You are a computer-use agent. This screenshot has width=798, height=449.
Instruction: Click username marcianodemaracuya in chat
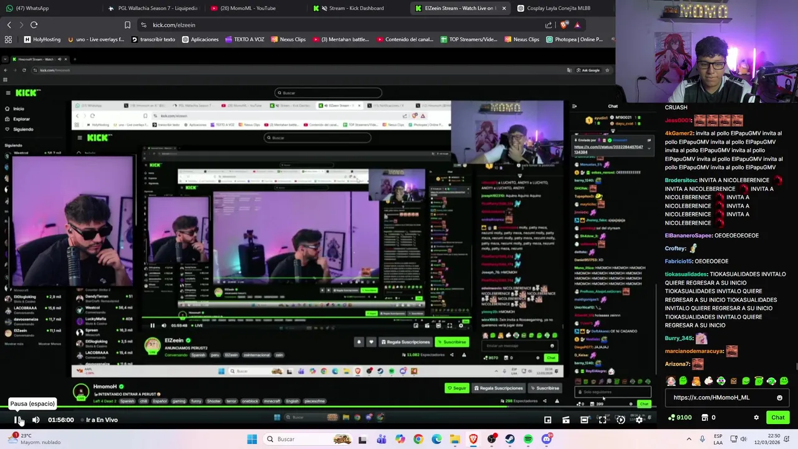(694, 351)
